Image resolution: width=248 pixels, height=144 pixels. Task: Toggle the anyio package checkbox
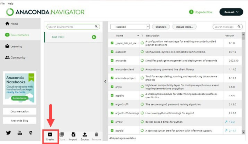click(112, 87)
